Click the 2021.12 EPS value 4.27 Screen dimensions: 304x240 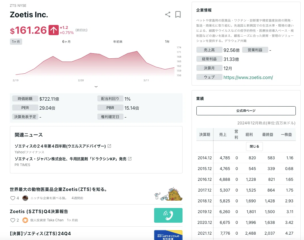coord(289,233)
